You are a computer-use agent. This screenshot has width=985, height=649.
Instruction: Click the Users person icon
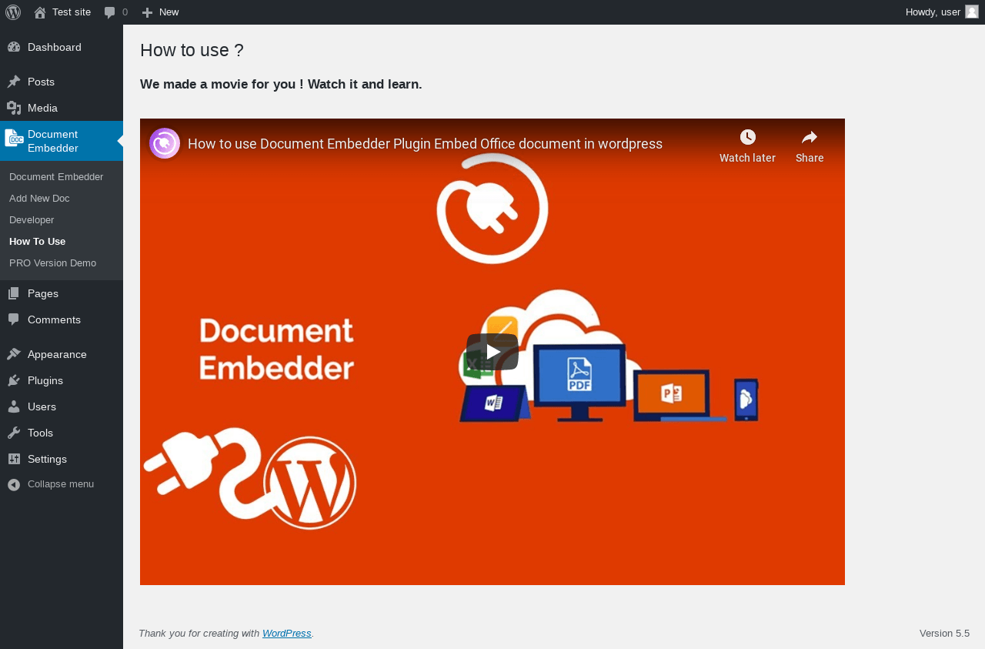[14, 406]
